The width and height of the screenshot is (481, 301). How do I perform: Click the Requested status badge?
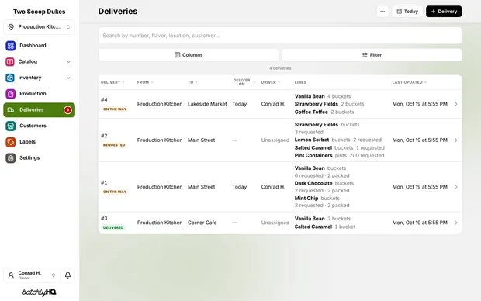tap(114, 145)
